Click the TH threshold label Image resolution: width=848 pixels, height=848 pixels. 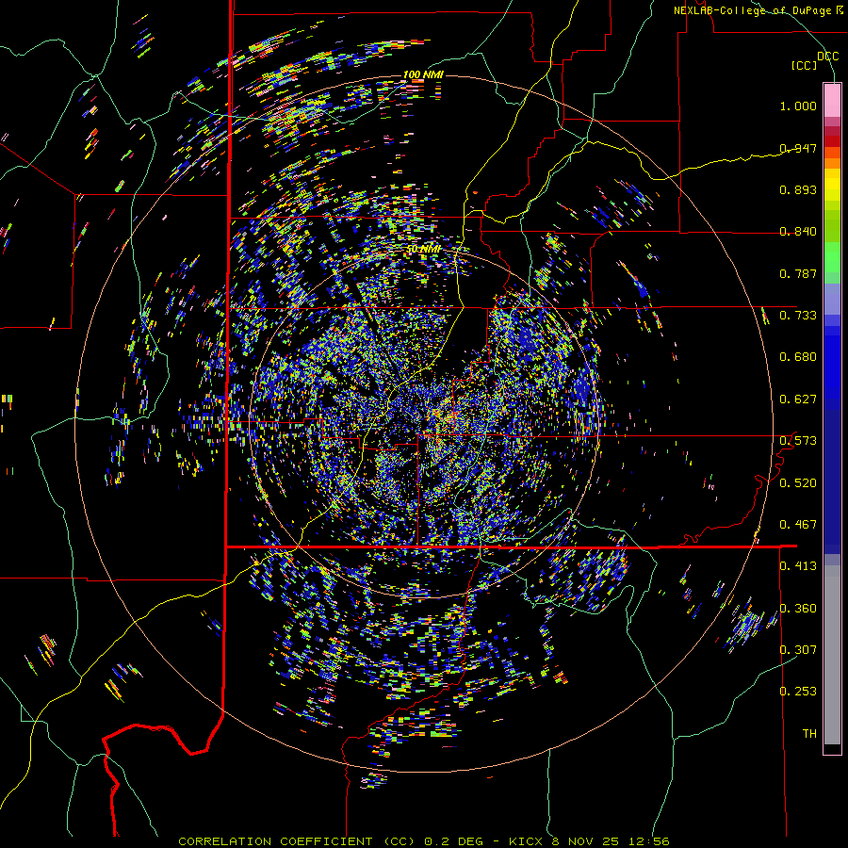(809, 734)
